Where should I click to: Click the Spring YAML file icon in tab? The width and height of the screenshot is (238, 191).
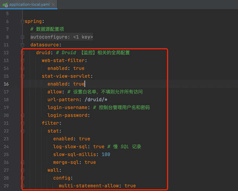coord(5,4)
